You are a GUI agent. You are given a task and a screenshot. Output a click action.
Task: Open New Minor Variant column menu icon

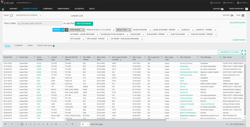(x=94, y=57)
